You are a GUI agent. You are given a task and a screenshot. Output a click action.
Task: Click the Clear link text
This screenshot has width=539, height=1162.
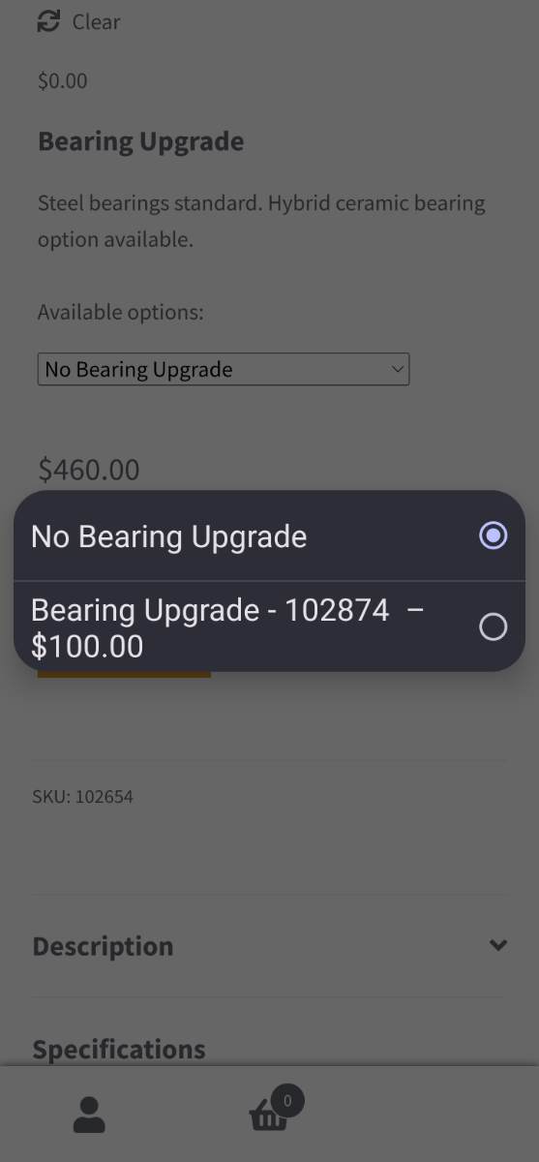(96, 21)
